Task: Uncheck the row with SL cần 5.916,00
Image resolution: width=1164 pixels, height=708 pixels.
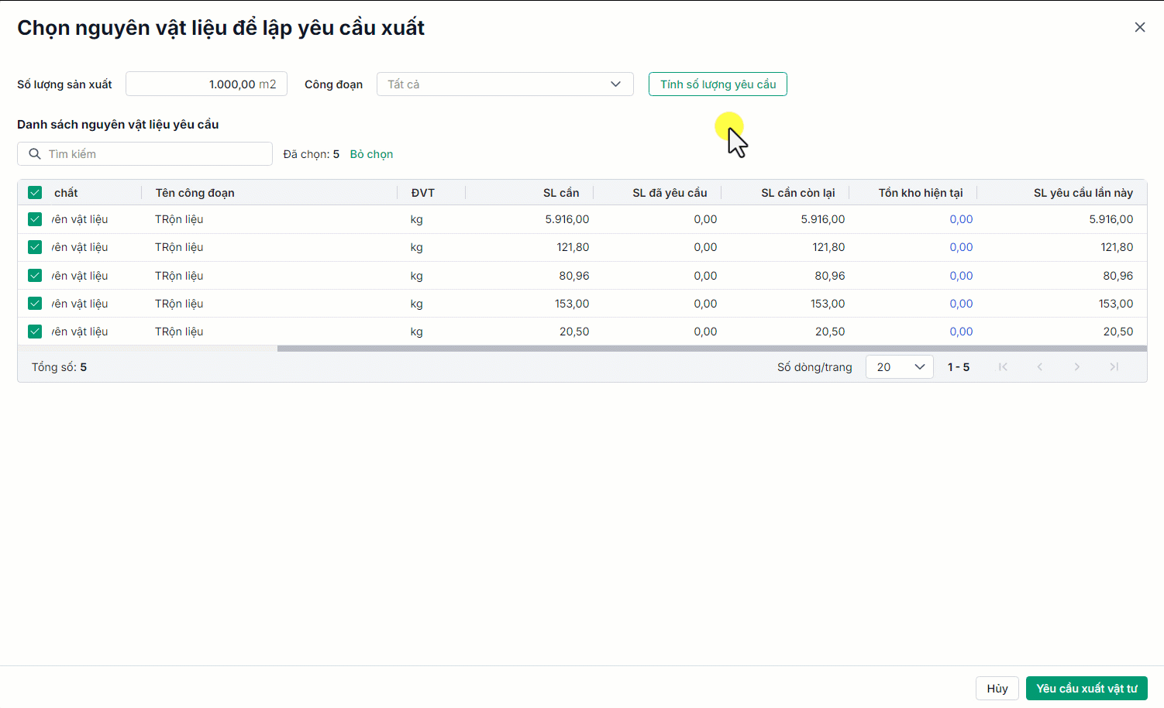Action: point(35,219)
